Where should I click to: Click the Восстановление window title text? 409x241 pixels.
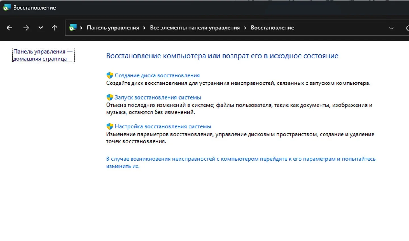pyautogui.click(x=35, y=8)
